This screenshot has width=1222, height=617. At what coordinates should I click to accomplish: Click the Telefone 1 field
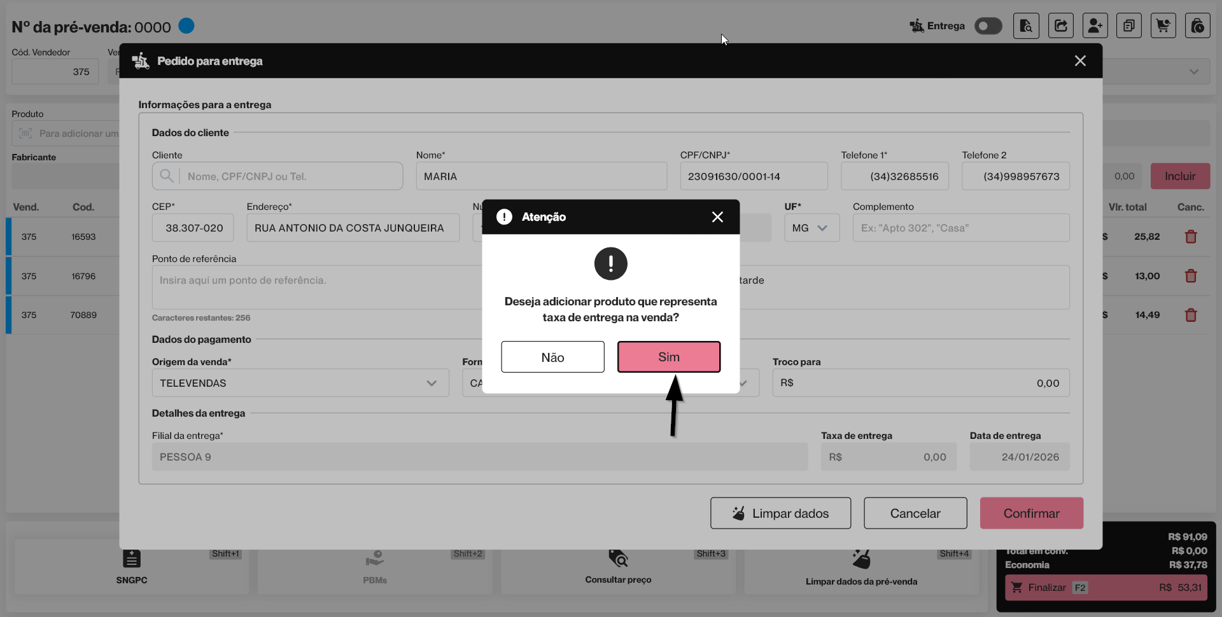(895, 176)
